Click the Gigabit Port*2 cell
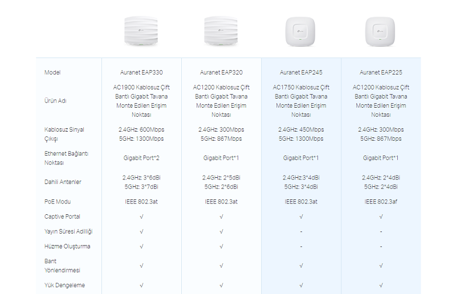Image resolution: width=456 pixels, height=294 pixels. coord(141,158)
